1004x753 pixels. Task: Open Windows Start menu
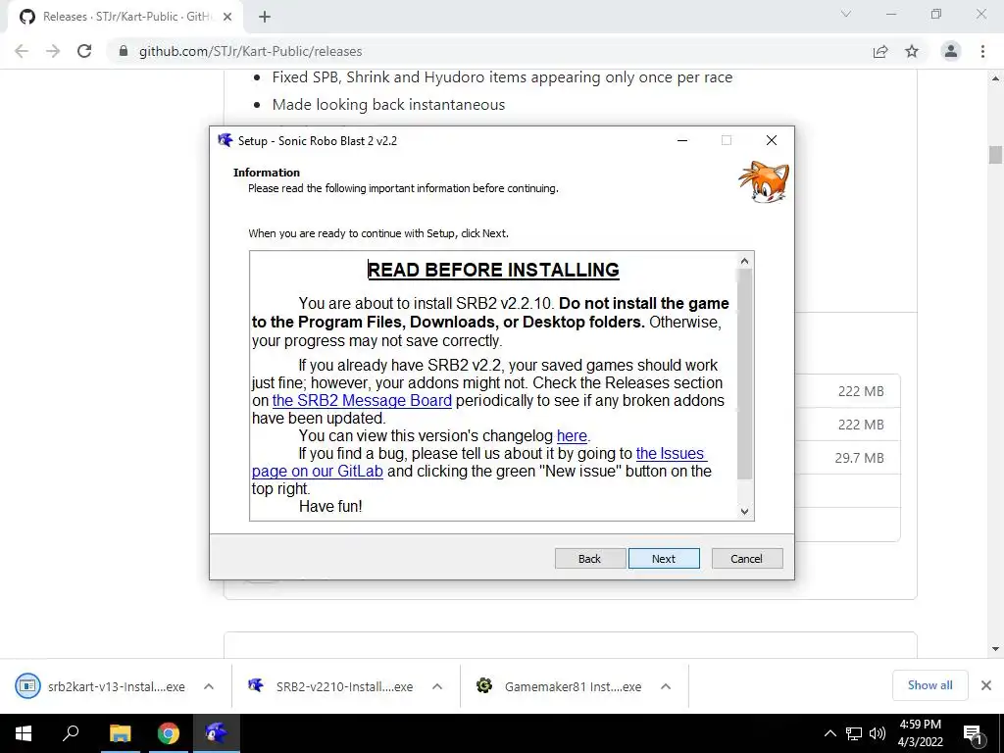point(24,733)
